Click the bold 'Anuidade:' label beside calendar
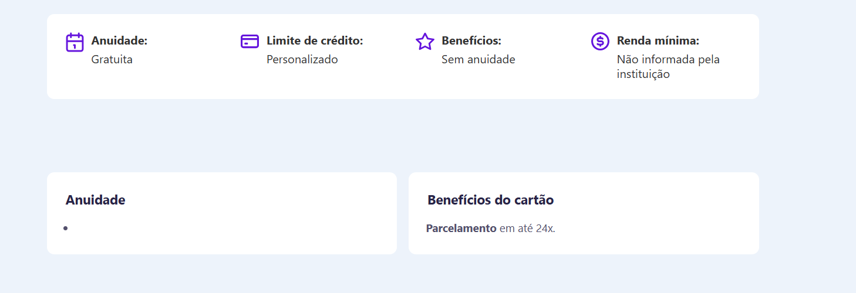Screen dimensions: 856x293 click(119, 41)
